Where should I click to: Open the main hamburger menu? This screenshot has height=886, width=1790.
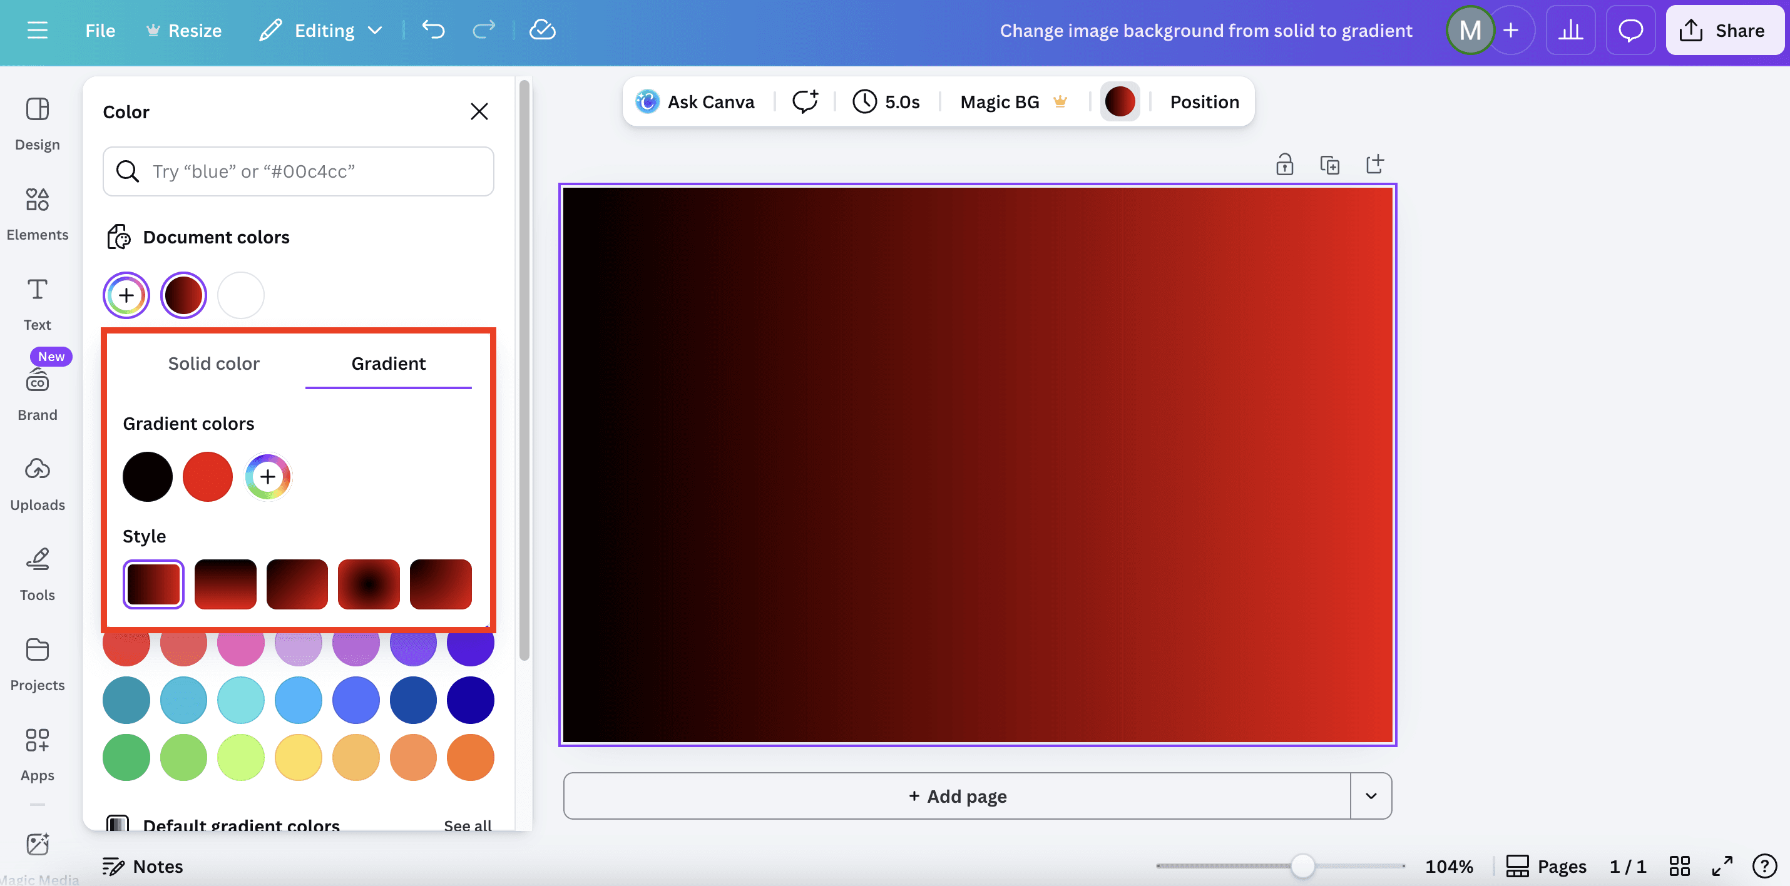pos(38,30)
